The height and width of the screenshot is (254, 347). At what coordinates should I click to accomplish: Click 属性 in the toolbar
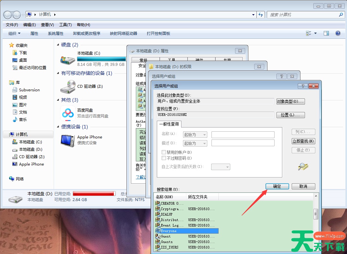(x=34, y=33)
